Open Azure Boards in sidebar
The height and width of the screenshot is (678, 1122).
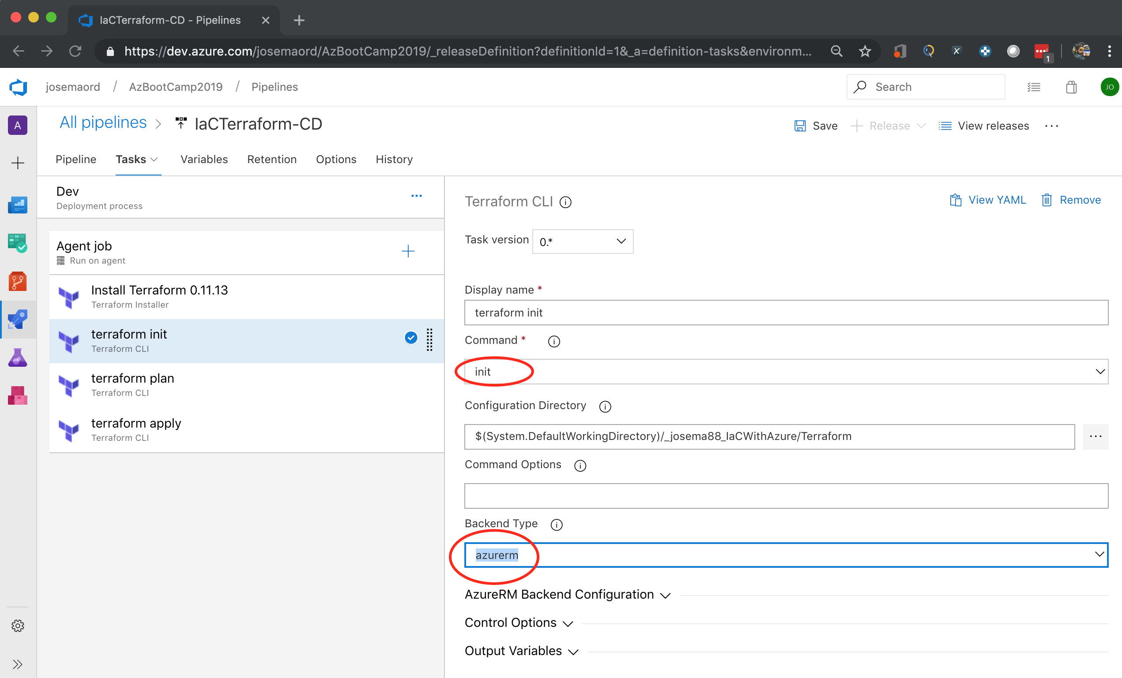(18, 243)
